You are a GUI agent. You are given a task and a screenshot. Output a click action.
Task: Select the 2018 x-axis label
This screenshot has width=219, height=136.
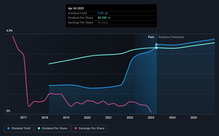tap(45, 118)
